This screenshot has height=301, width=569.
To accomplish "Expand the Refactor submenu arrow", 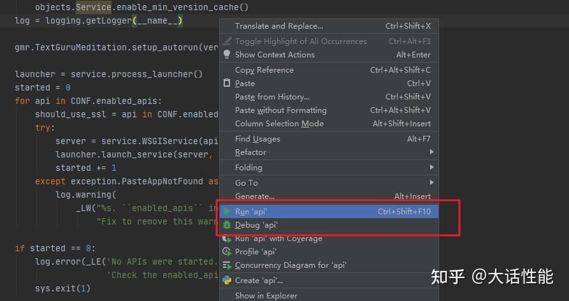I will point(431,152).
